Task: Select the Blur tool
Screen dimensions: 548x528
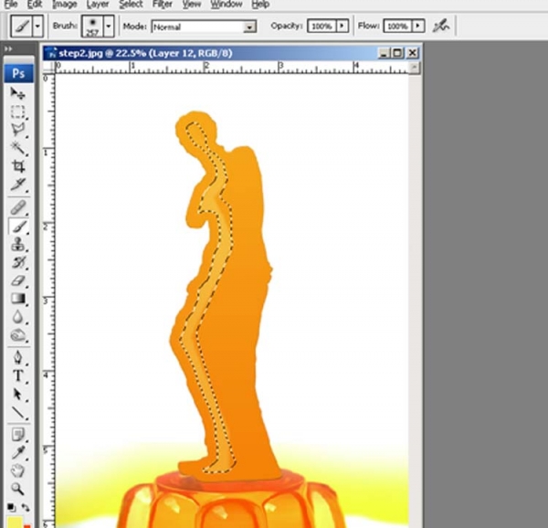Action: click(17, 317)
